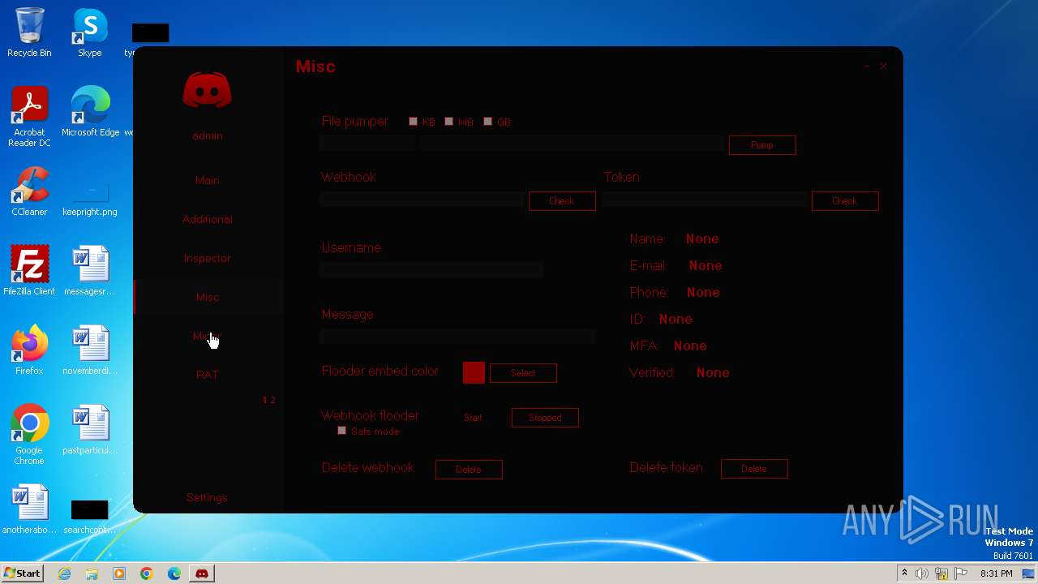Open Recycle Bin desktop icon
This screenshot has height=584, width=1038.
[29, 33]
